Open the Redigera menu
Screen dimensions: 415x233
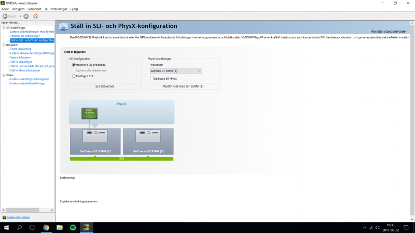coord(18,9)
